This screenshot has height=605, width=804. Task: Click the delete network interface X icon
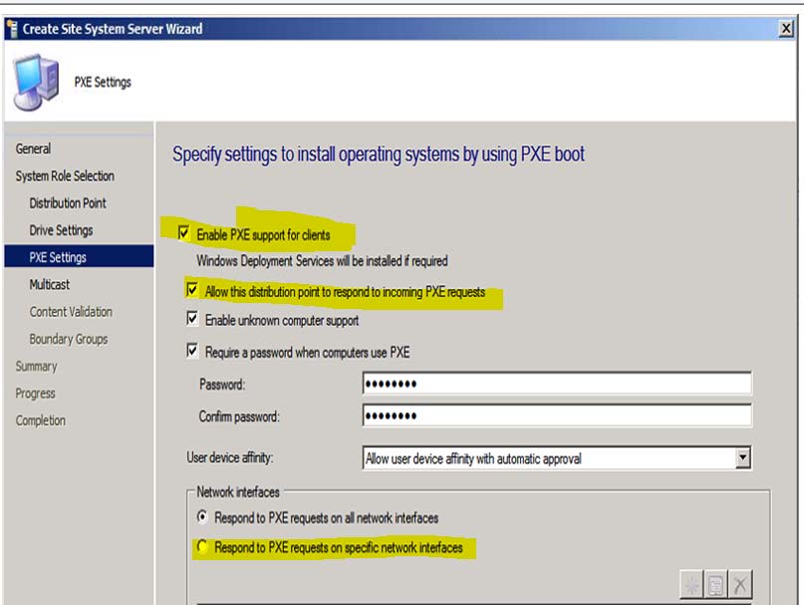point(740,584)
